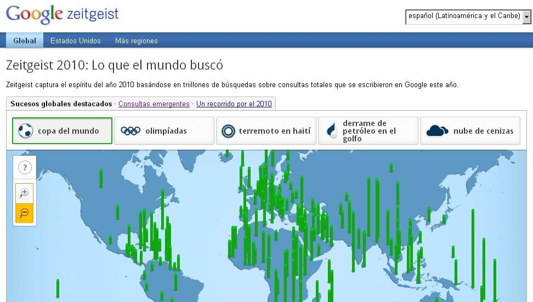This screenshot has height=302, width=533.
Task: Select the Sucesos globales destacados tab
Action: click(61, 104)
